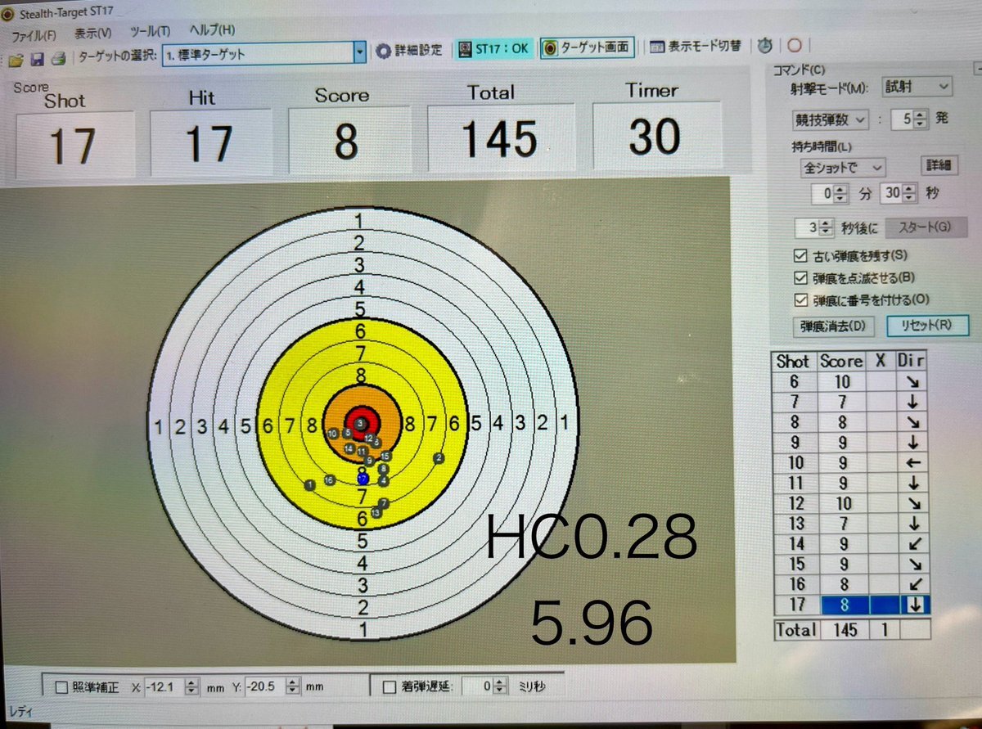
Task: Select the shot 16 row in table
Action: tap(851, 584)
